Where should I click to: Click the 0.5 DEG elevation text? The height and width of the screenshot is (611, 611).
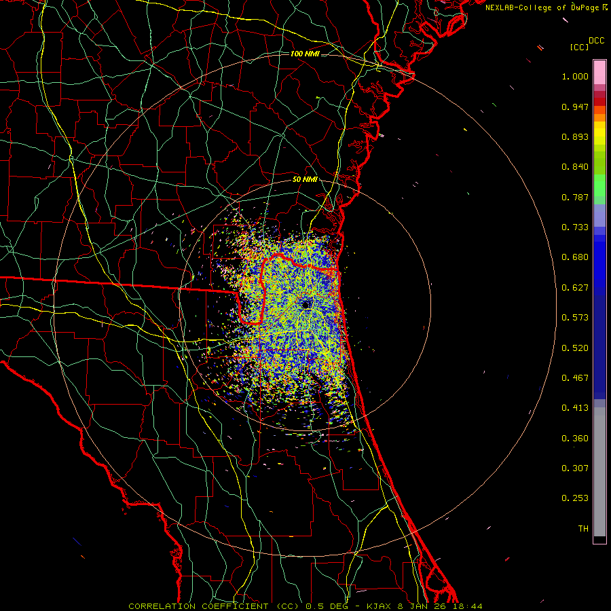[x=327, y=606]
